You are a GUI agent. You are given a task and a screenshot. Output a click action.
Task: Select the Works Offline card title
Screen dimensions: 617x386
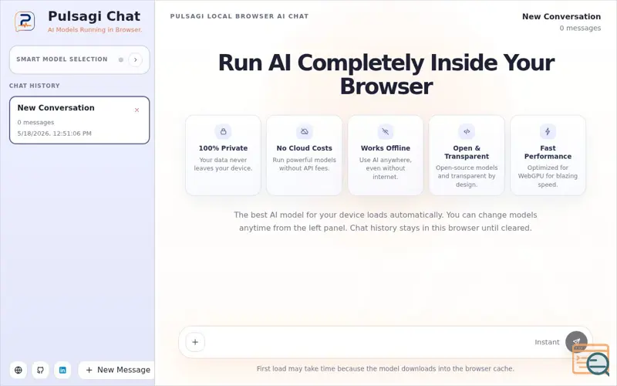(x=385, y=148)
